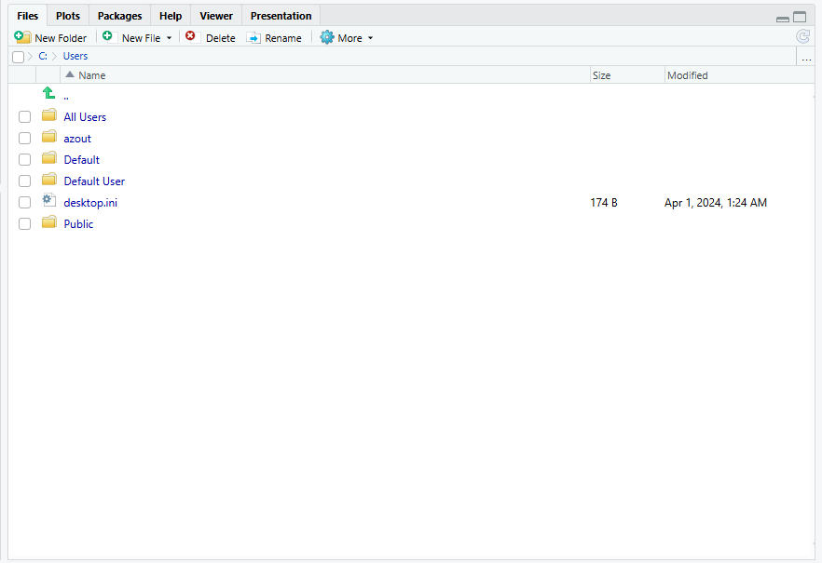This screenshot has height=563, width=822.
Task: Click the red Delete icon
Action: pos(190,36)
